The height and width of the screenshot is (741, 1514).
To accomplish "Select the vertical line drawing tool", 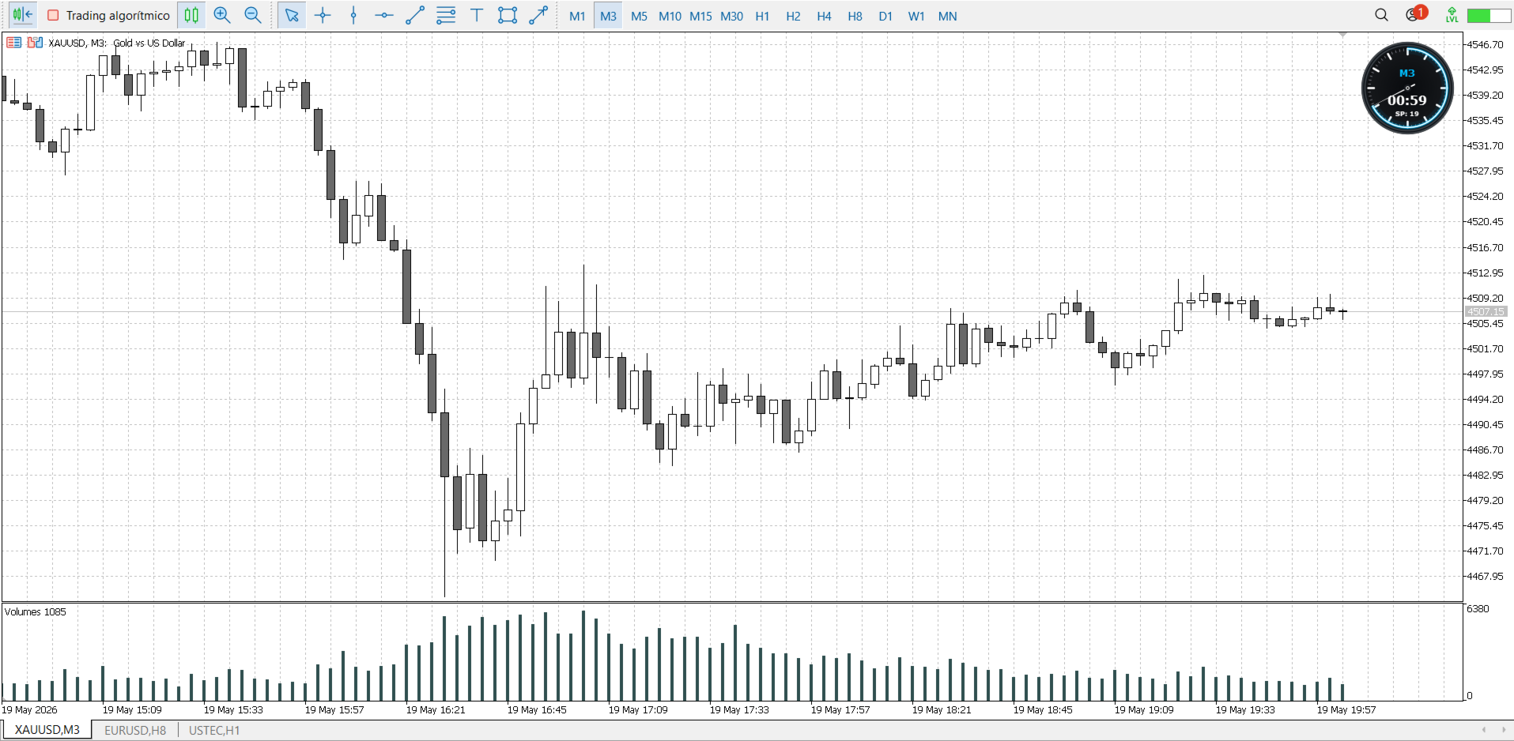I will (x=353, y=16).
